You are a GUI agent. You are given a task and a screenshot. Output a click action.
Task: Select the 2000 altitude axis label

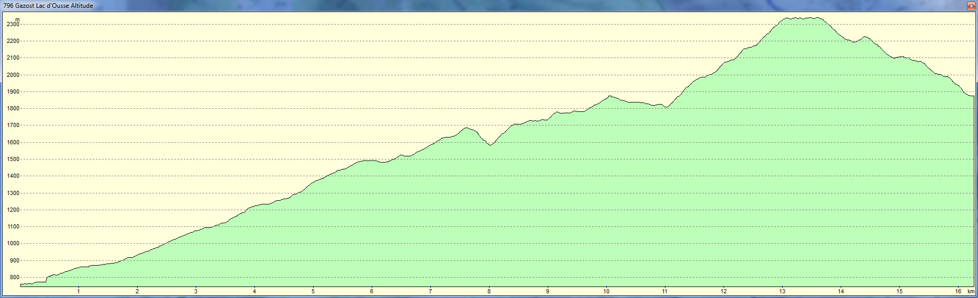13,75
